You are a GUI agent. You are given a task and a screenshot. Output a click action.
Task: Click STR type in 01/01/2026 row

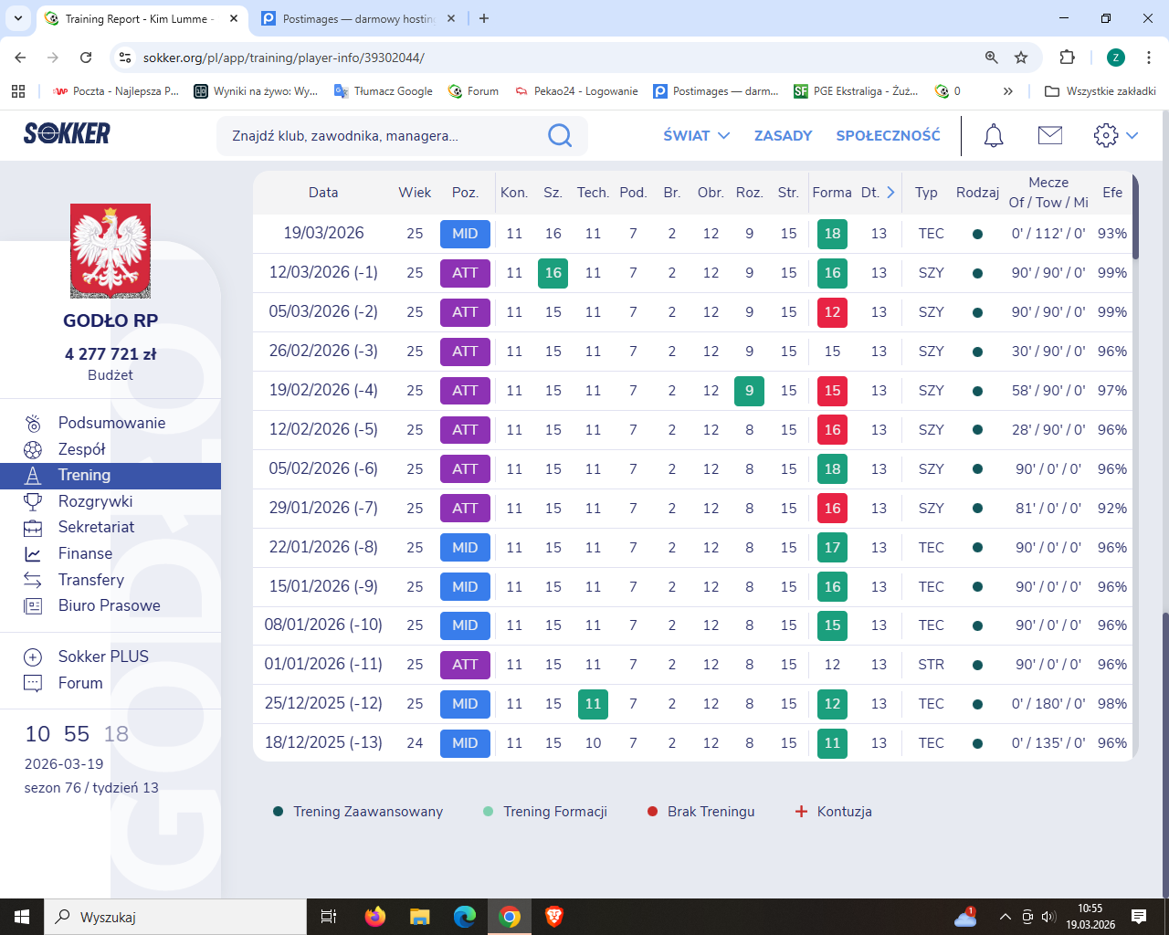pos(931,665)
